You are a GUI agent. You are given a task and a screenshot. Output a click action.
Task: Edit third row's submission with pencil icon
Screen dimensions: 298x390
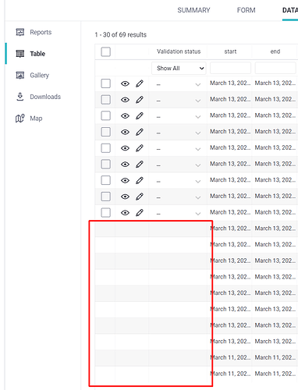[140, 116]
